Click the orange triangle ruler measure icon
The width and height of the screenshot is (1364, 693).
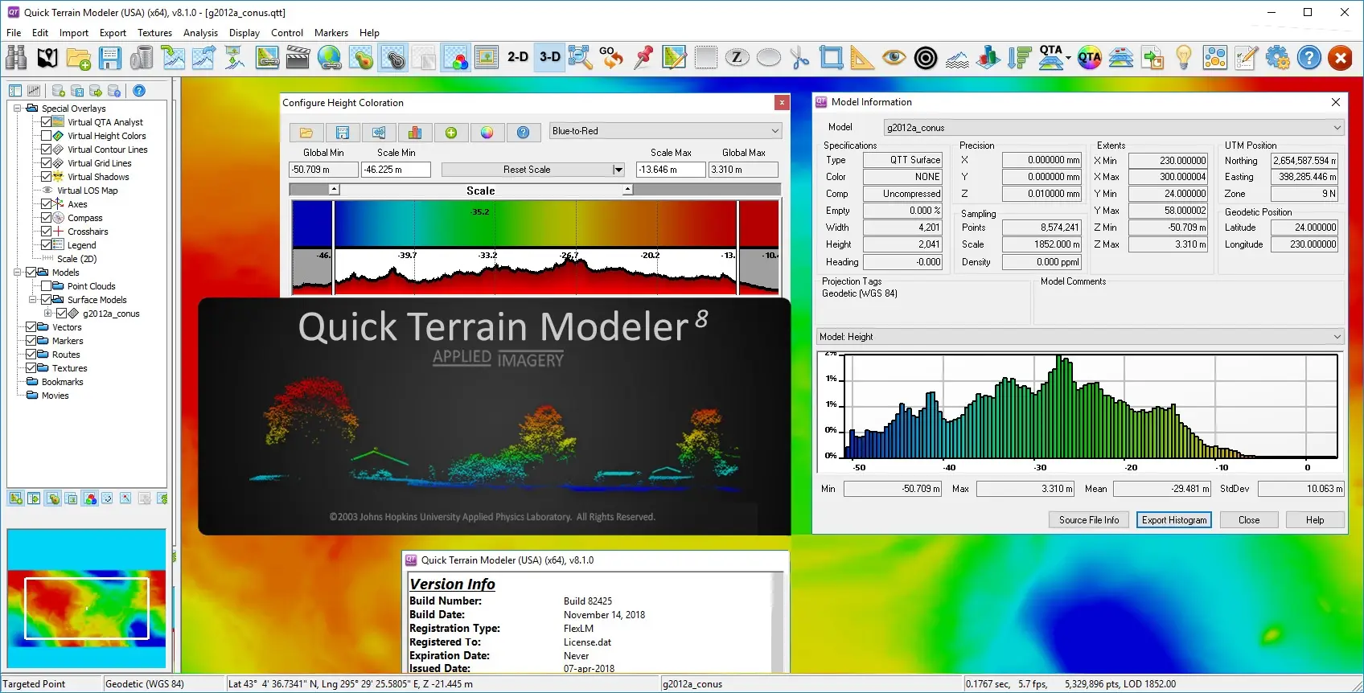[863, 58]
